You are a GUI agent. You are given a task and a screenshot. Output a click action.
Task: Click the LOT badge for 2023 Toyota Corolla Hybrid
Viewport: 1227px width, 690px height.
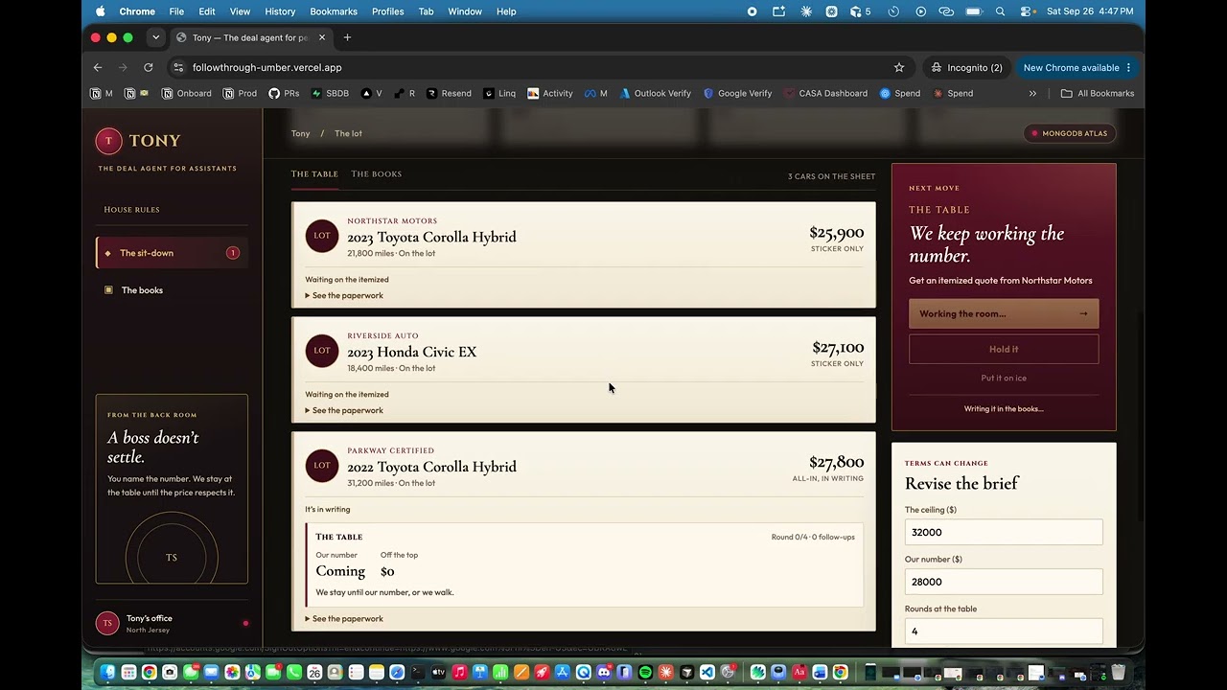[x=322, y=236]
